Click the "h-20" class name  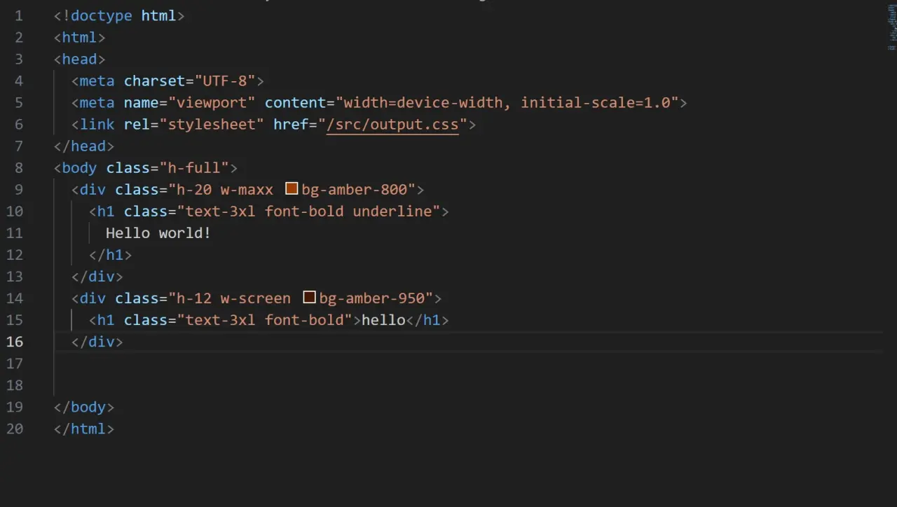194,189
